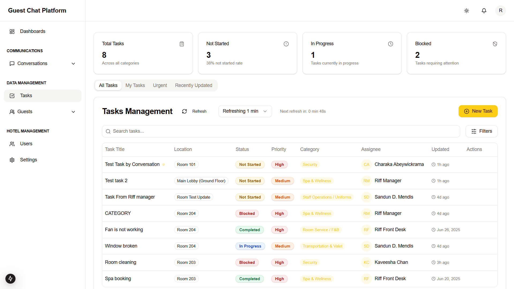Select the Recently Updated tab
The image size is (514, 289).
pyautogui.click(x=194, y=85)
